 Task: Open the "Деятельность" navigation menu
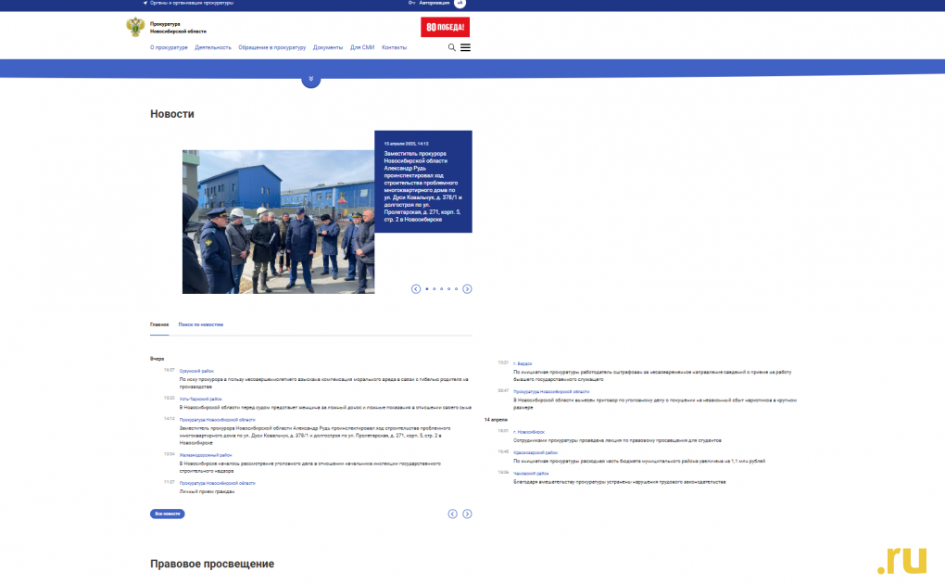213,47
